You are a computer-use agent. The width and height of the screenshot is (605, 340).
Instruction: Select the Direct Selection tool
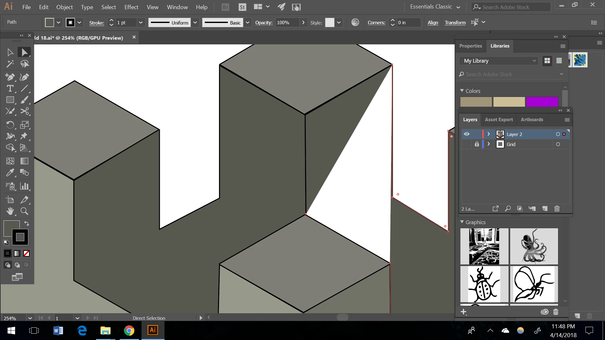click(x=24, y=52)
